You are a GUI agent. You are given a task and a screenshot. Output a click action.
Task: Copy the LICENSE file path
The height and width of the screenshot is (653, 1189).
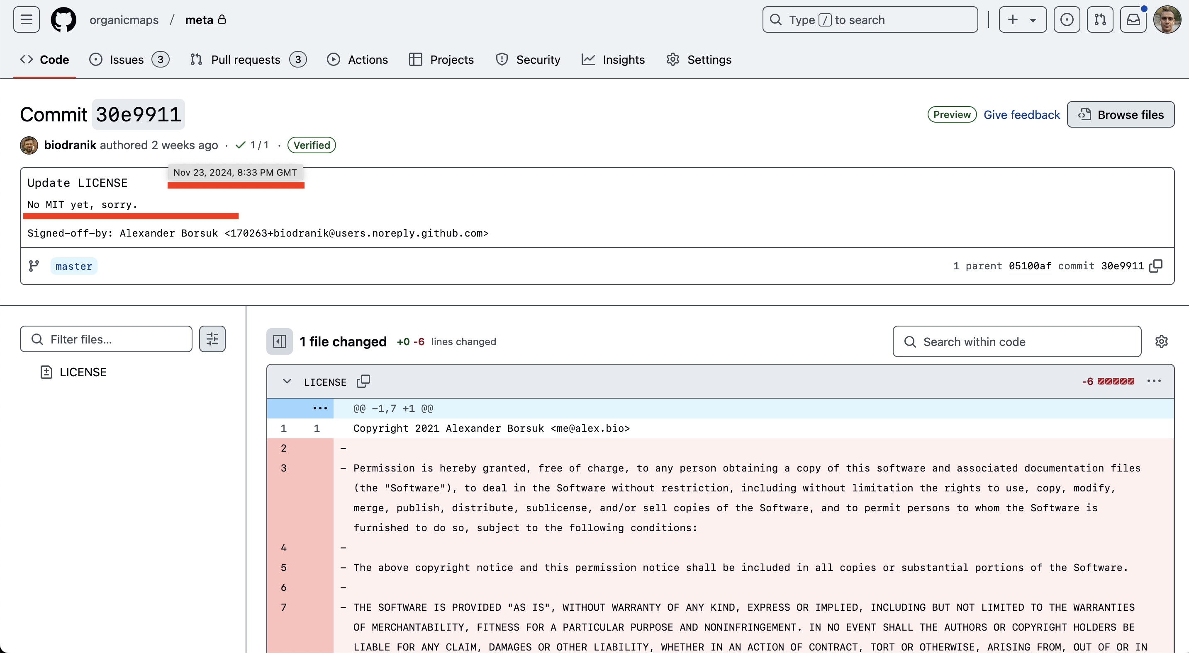pyautogui.click(x=363, y=381)
